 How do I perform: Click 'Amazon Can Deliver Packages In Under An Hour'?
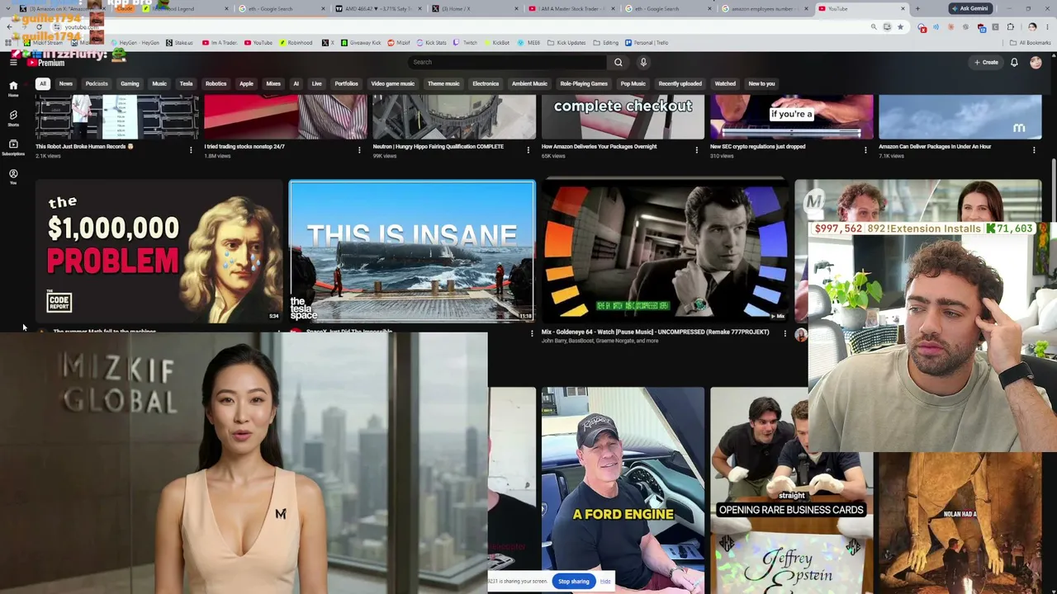click(x=935, y=147)
